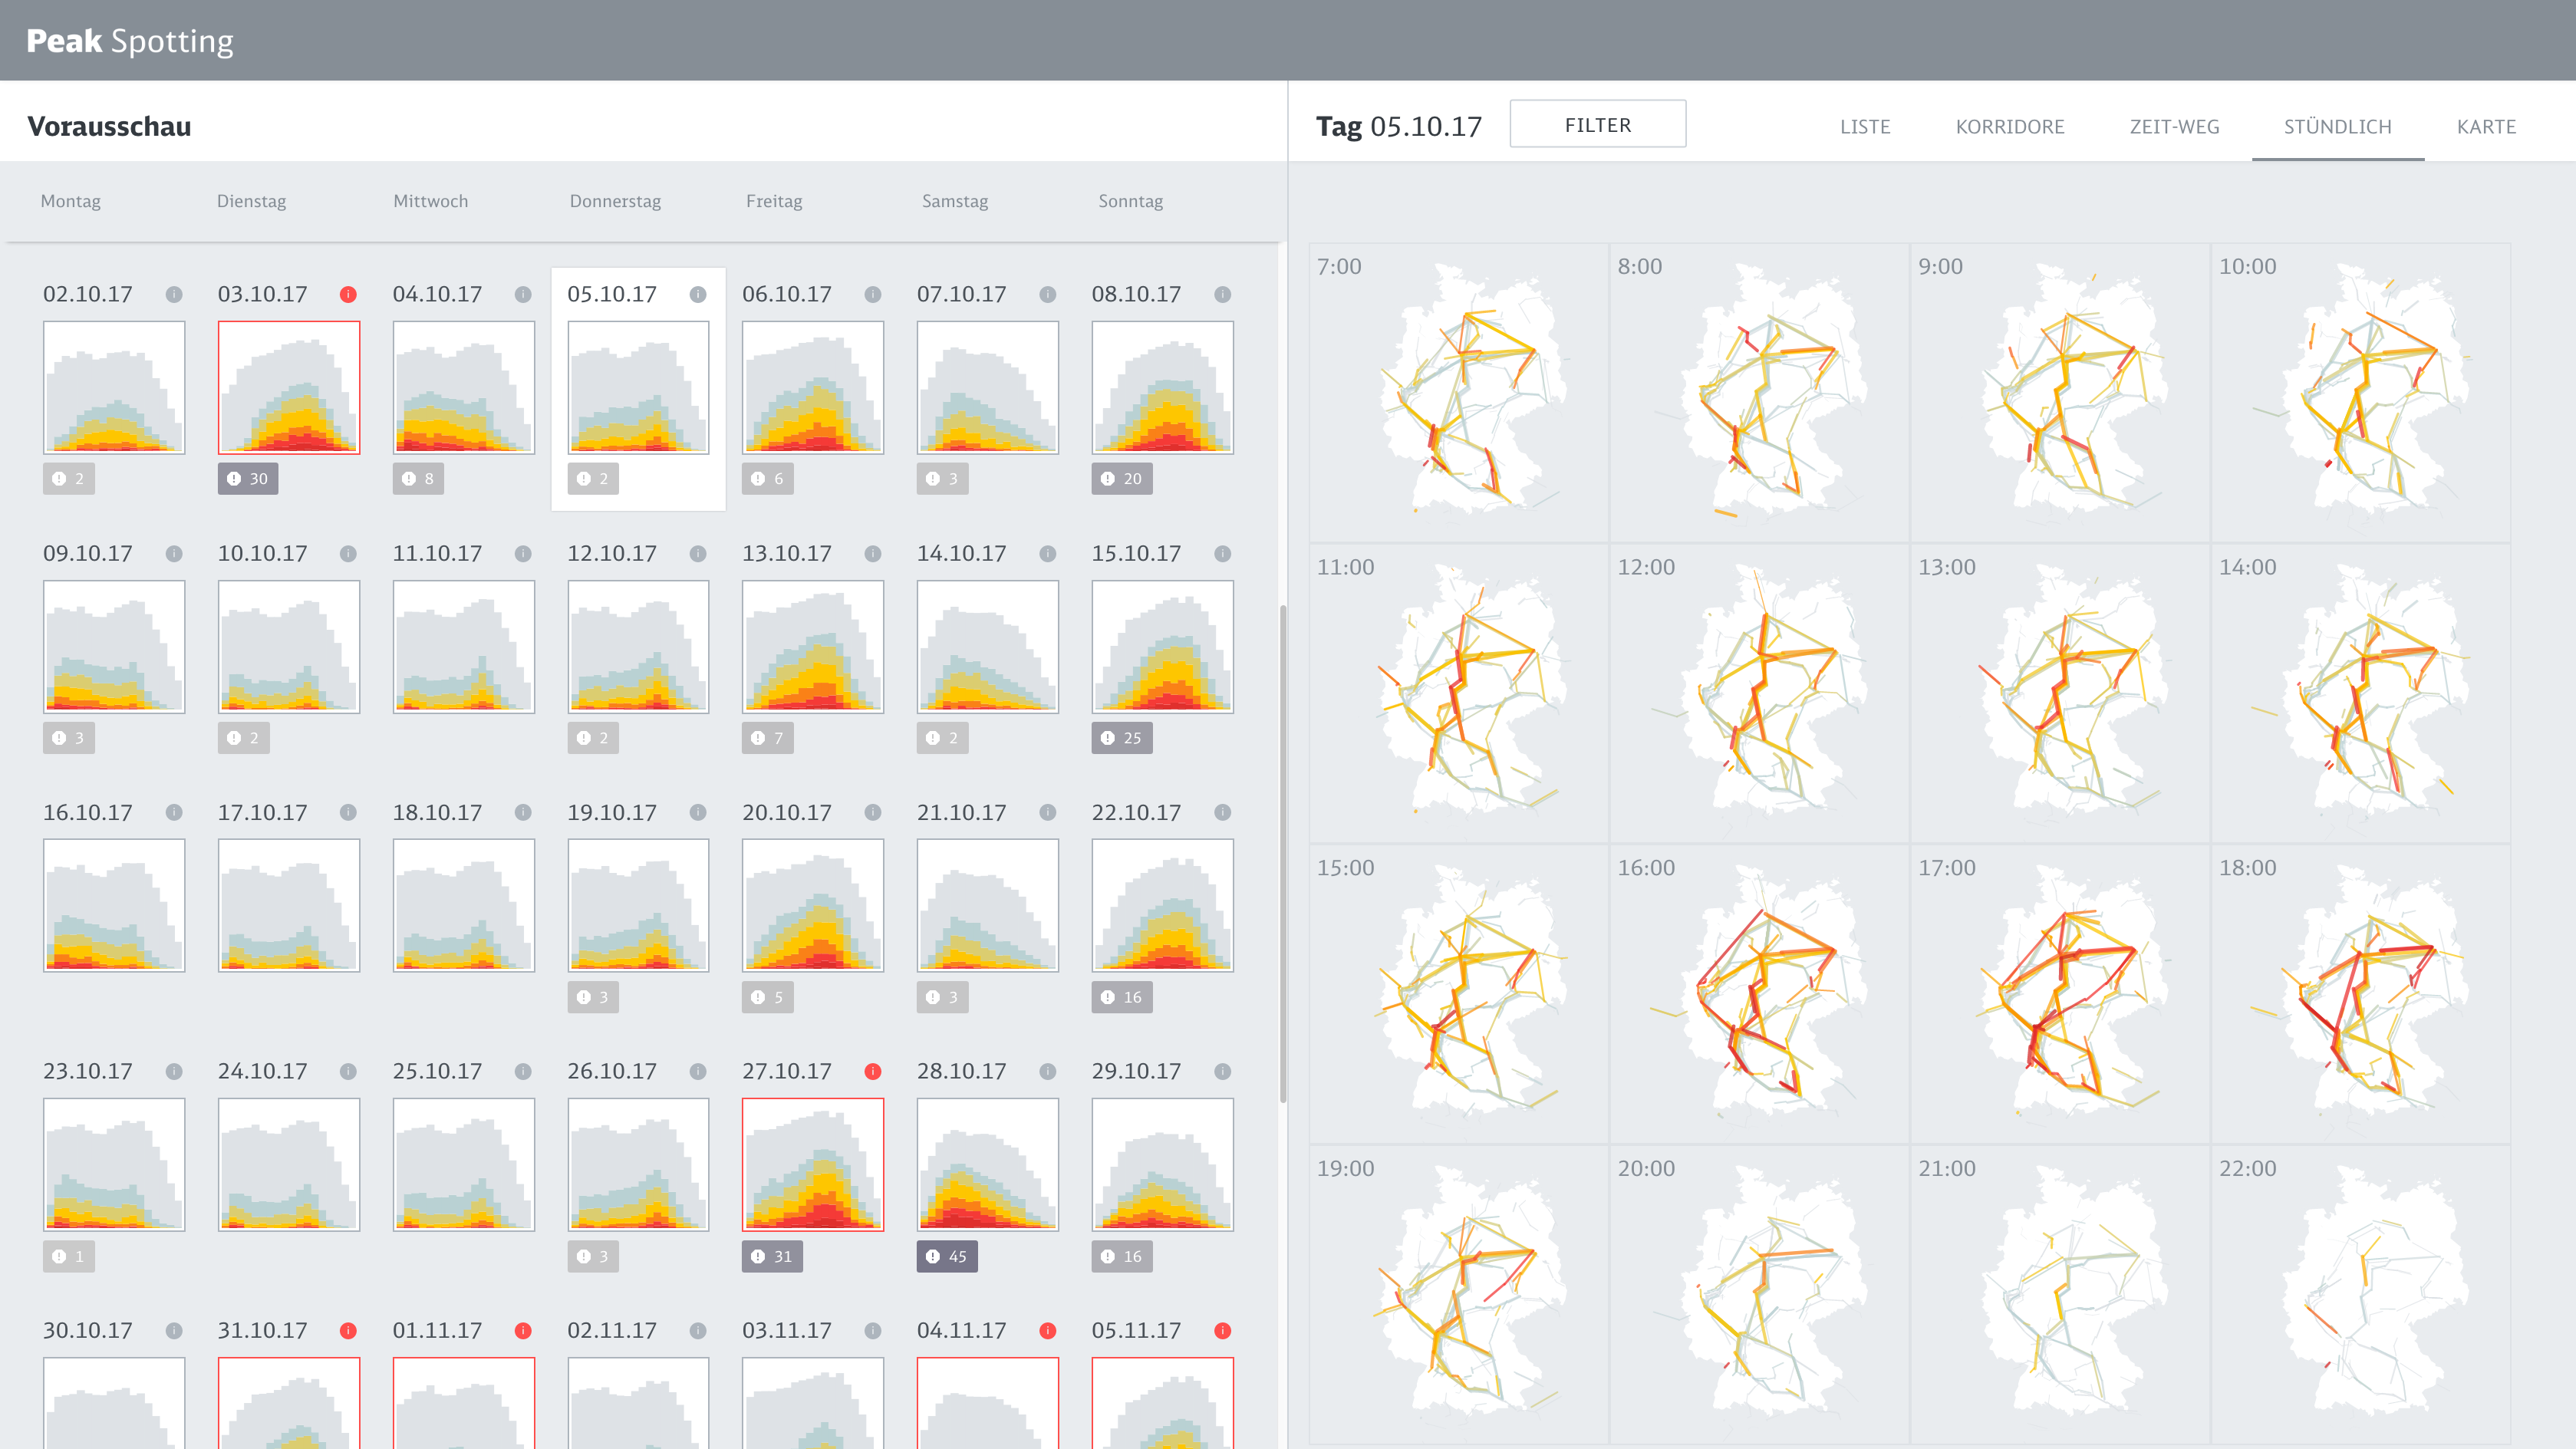Open the LISTE tab
This screenshot has height=1449, width=2576.
point(1865,127)
